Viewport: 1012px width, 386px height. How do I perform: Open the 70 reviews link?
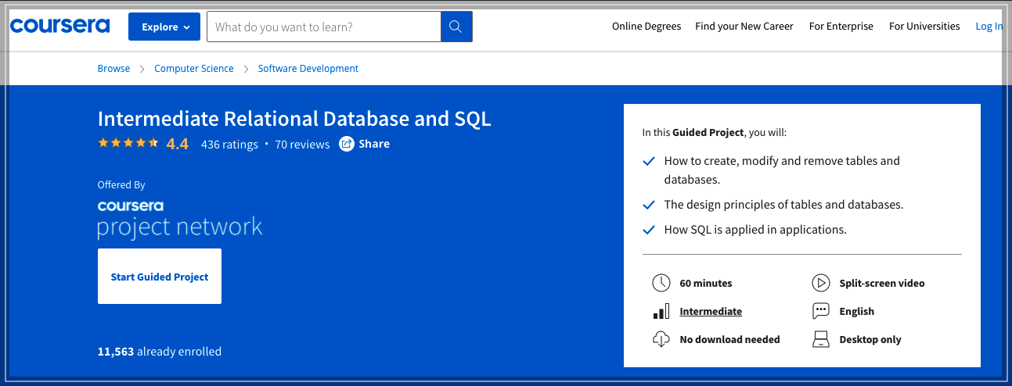point(302,145)
